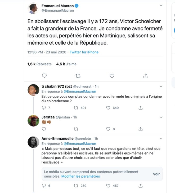This screenshot has width=175, height=193.
Task: Open the Twitter for iPhone link
Action: point(84,52)
